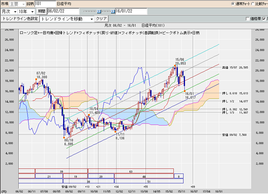268x194 pixels.
Task: Click the 押し 0.382 12,541 retracement label
Action: pos(235,109)
